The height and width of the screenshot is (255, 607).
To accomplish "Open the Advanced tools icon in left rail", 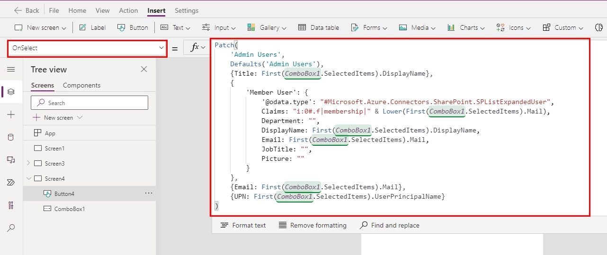I will (11, 205).
